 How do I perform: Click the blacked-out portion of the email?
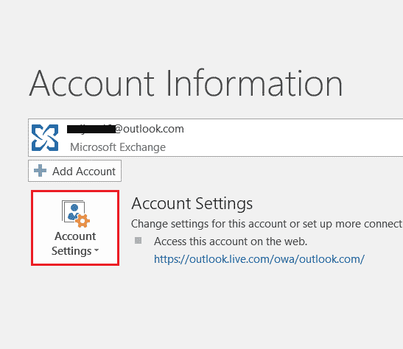point(91,129)
